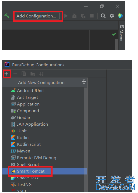This screenshot has height=193, width=138.
Task: Click the Create New Folder icon
Action: pos(33,74)
